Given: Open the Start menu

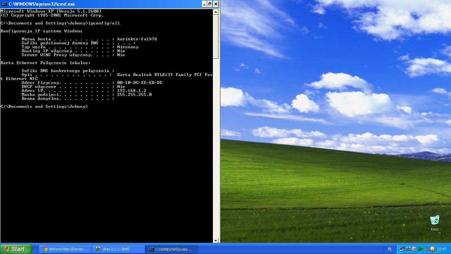Looking at the screenshot, I should (x=16, y=249).
